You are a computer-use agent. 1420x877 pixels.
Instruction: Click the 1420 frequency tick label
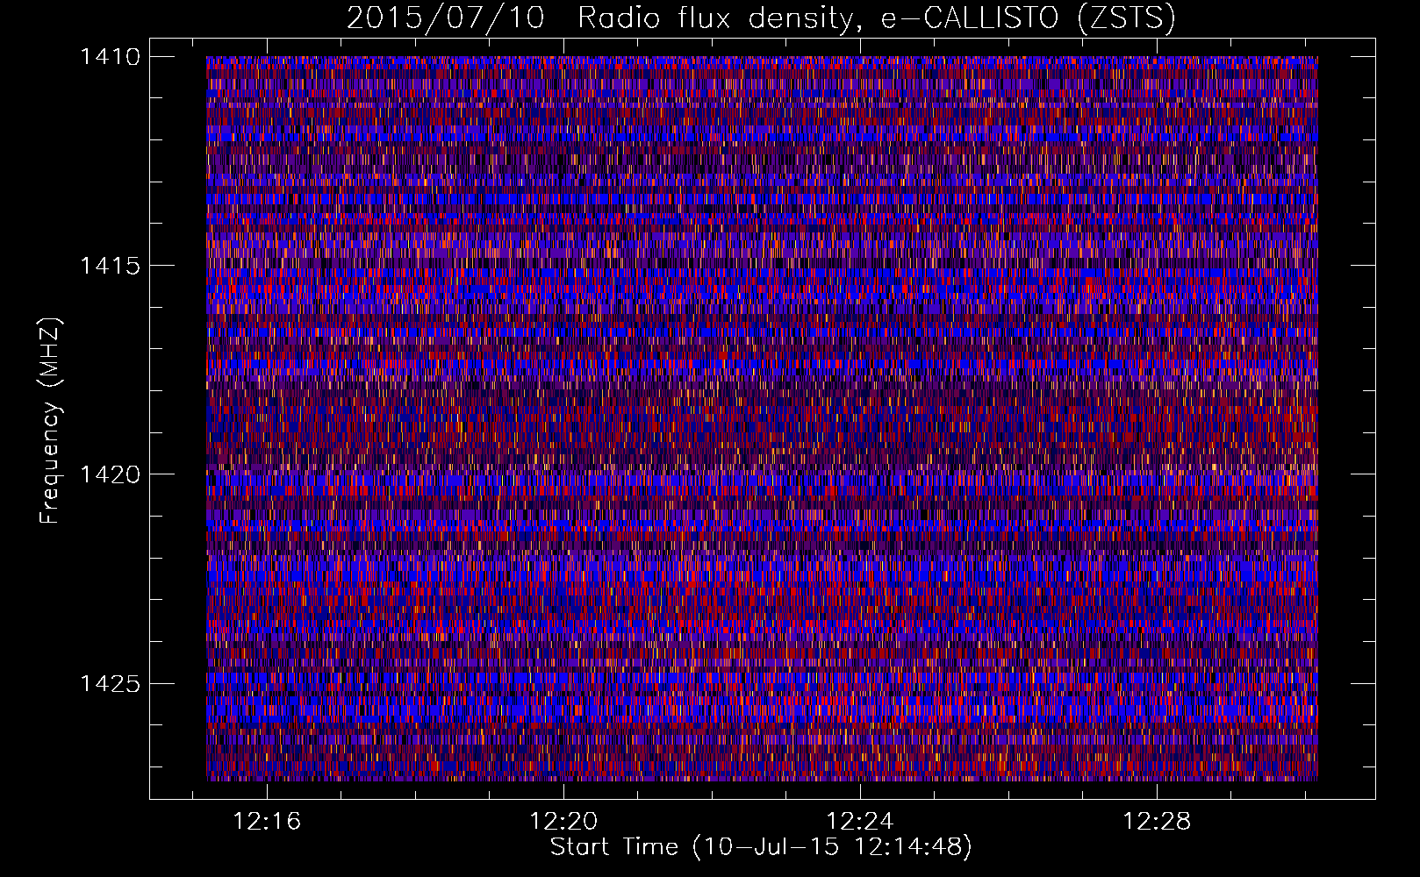[110, 474]
